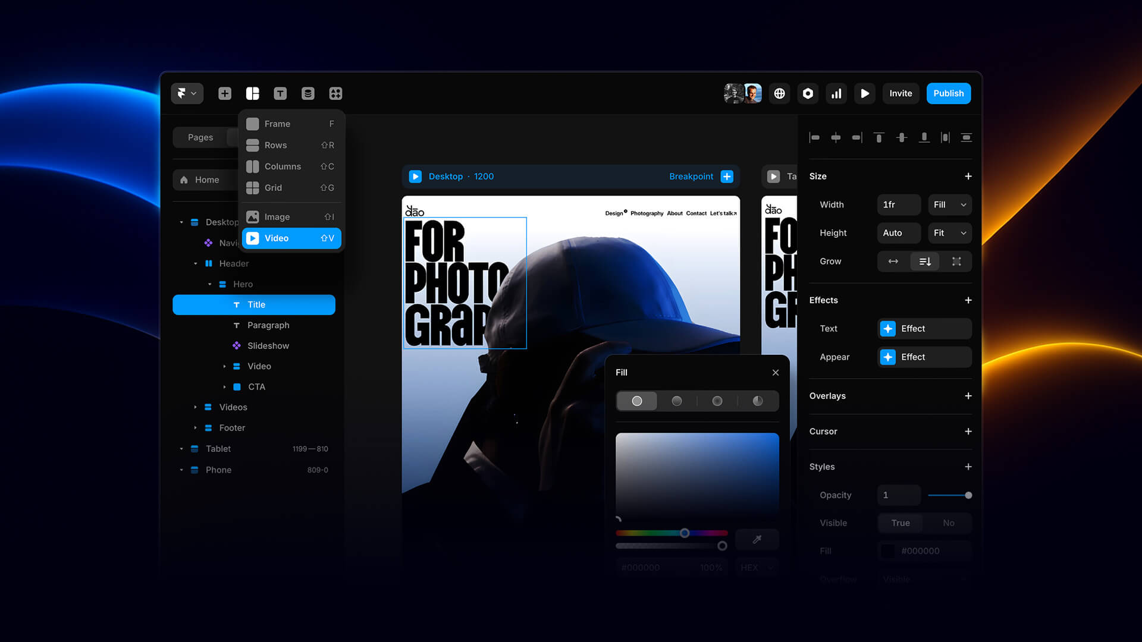Click the Invite button

[x=901, y=93]
